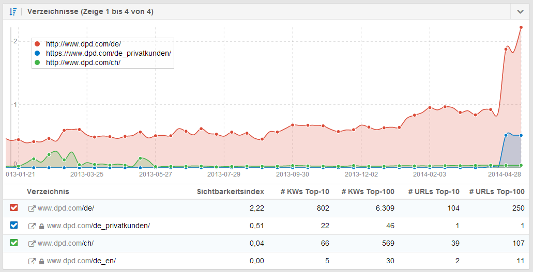The height and width of the screenshot is (272, 533).
Task: Disable the green www.dpd.com/ch/ checkbox
Action: 14,243
